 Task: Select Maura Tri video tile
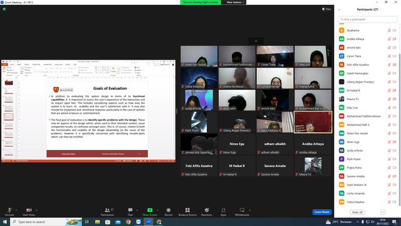(x=313, y=166)
